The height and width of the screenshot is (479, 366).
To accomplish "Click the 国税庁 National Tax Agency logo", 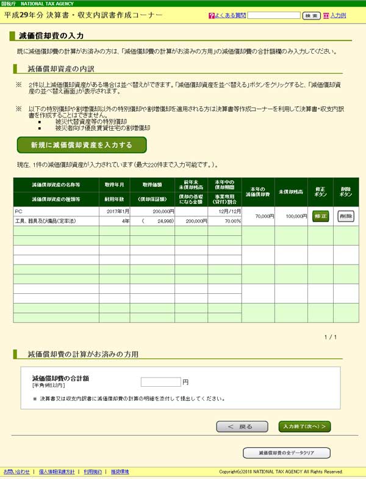I will pyautogui.click(x=30, y=4).
